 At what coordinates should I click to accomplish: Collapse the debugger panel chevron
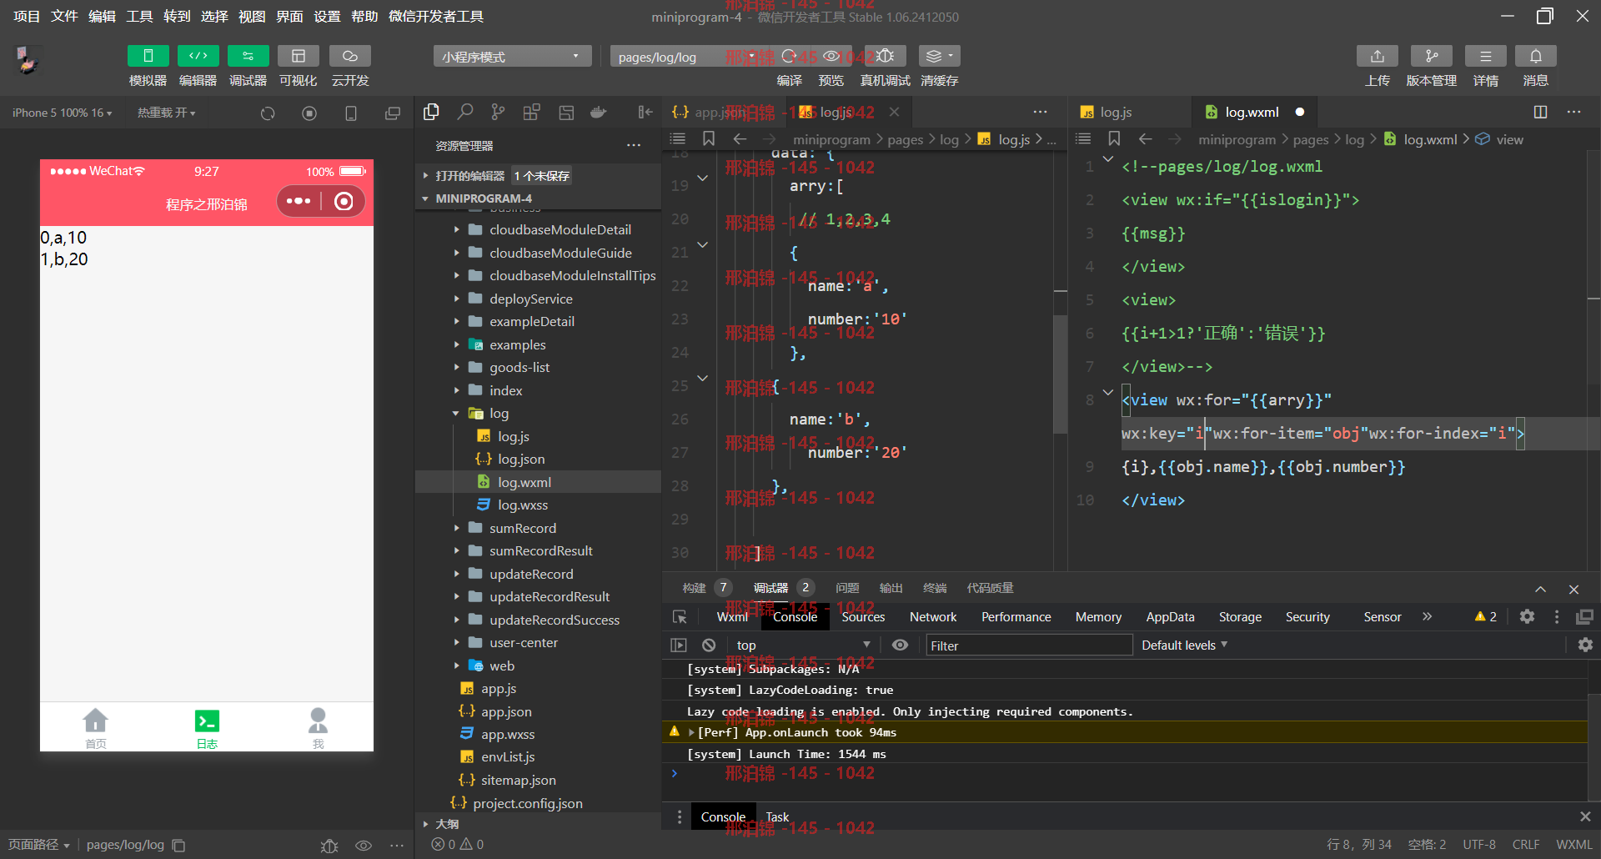coord(1540,589)
